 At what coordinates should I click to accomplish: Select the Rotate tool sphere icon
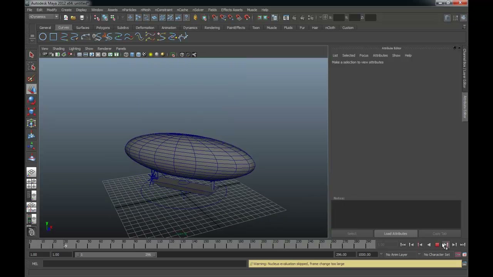click(32, 100)
